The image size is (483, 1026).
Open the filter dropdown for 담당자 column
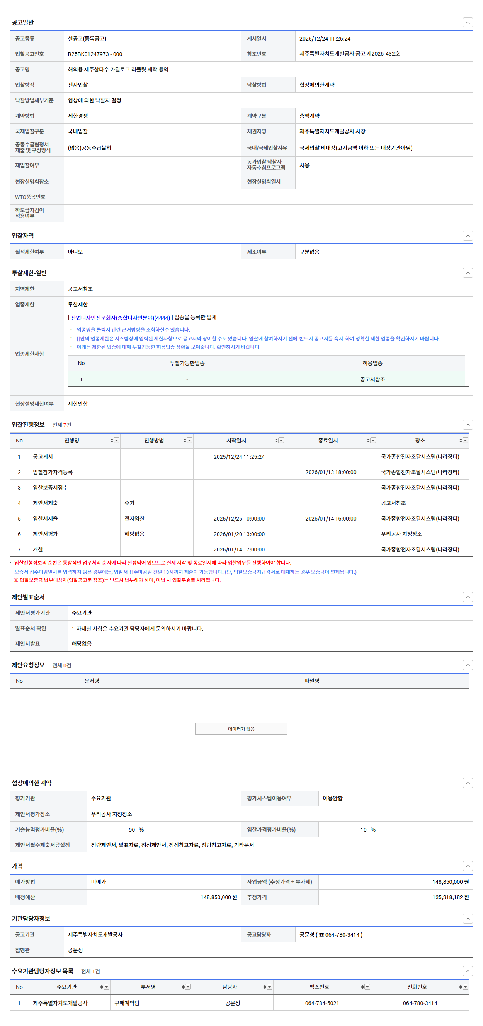coord(270,987)
